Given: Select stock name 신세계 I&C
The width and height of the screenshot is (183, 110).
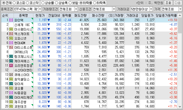Looking at the screenshot, I should click(22, 25).
